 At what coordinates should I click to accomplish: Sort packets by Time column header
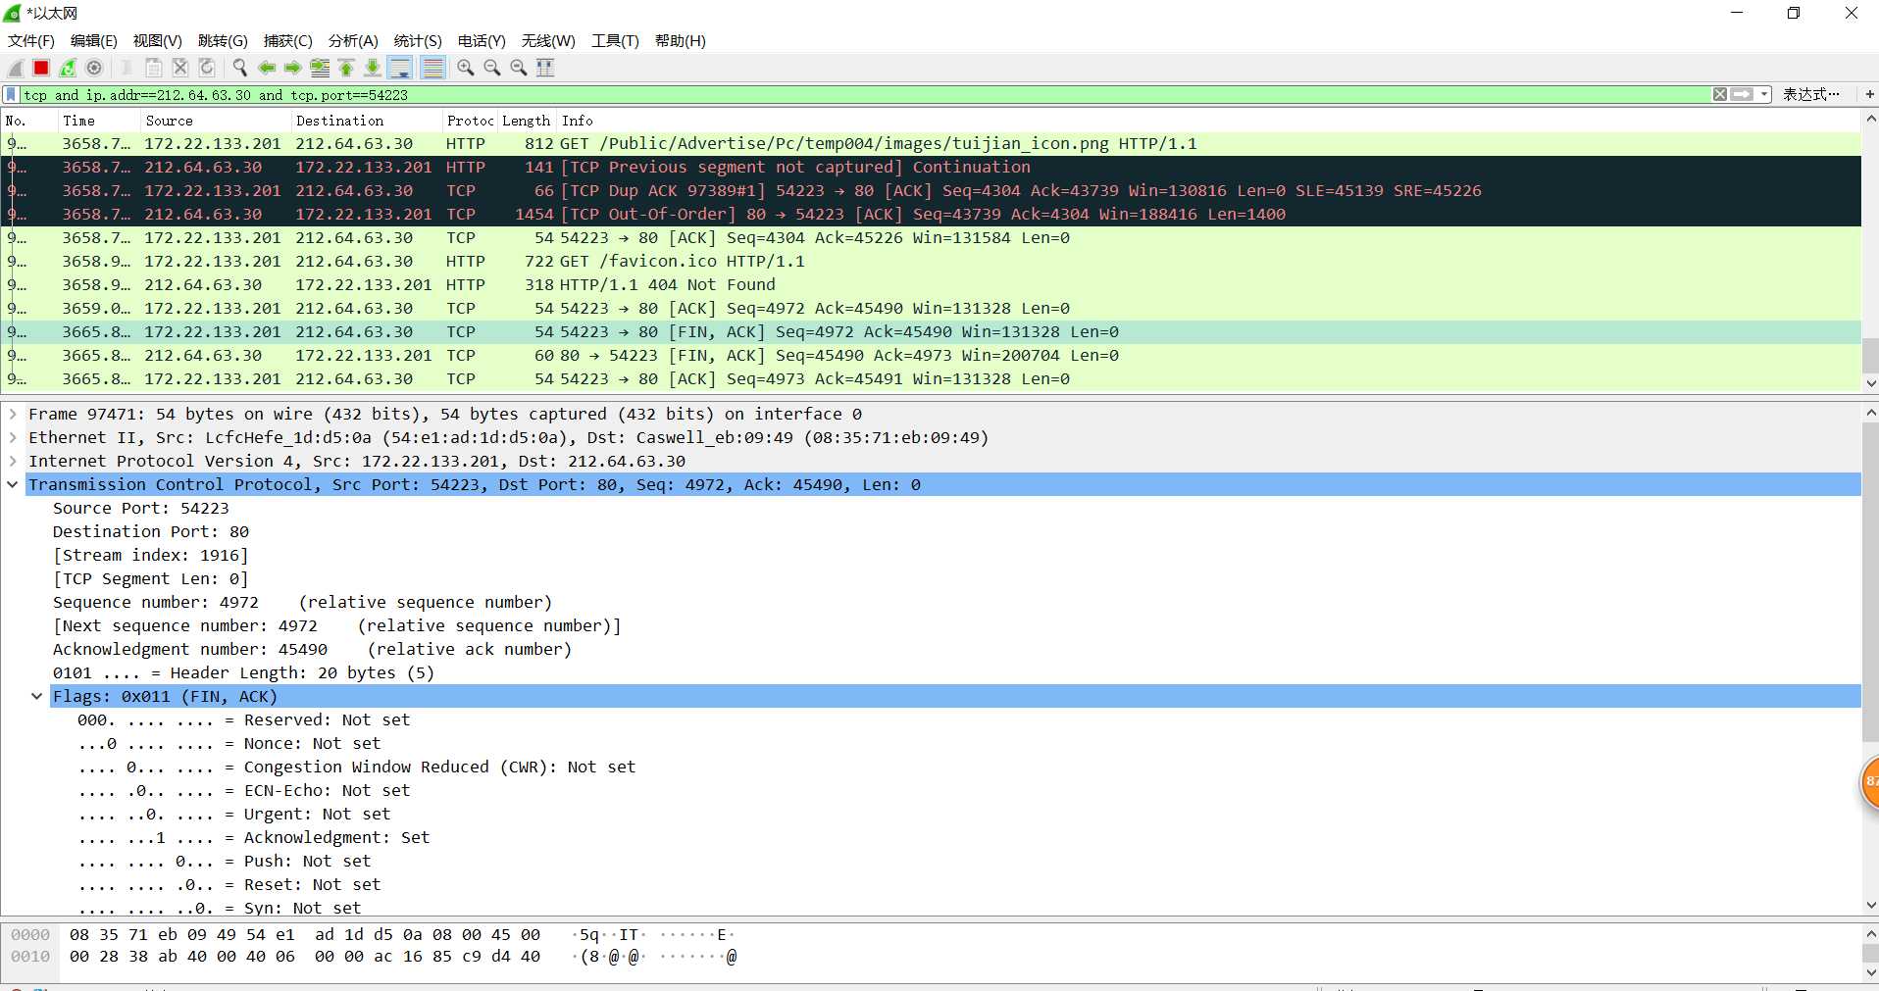pos(99,121)
